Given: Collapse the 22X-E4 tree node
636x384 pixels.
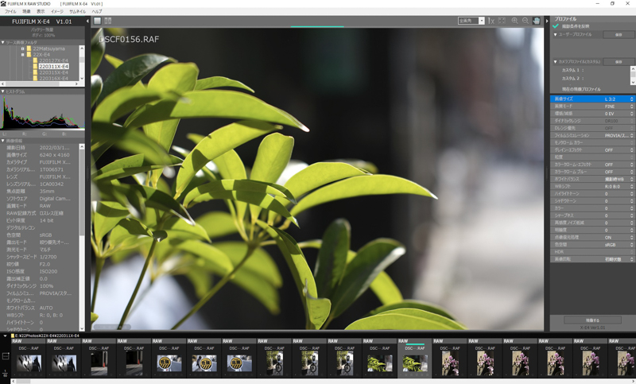Looking at the screenshot, I should coord(23,54).
